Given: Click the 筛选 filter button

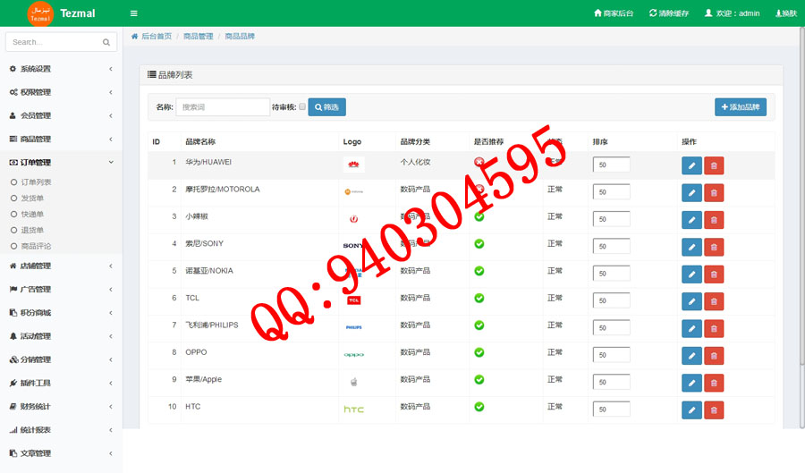Looking at the screenshot, I should (x=326, y=107).
